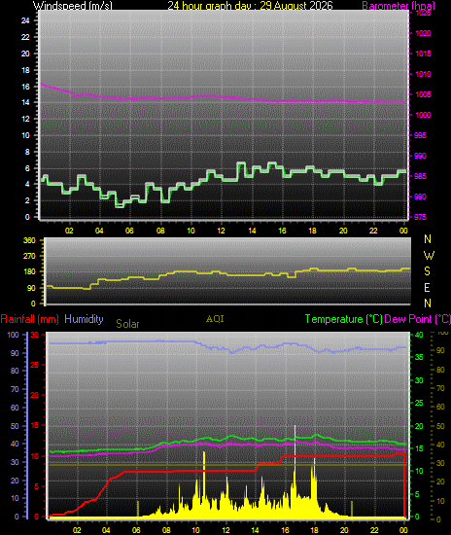Select the Solar legend label
The width and height of the screenshot is (451, 535).
point(127,324)
